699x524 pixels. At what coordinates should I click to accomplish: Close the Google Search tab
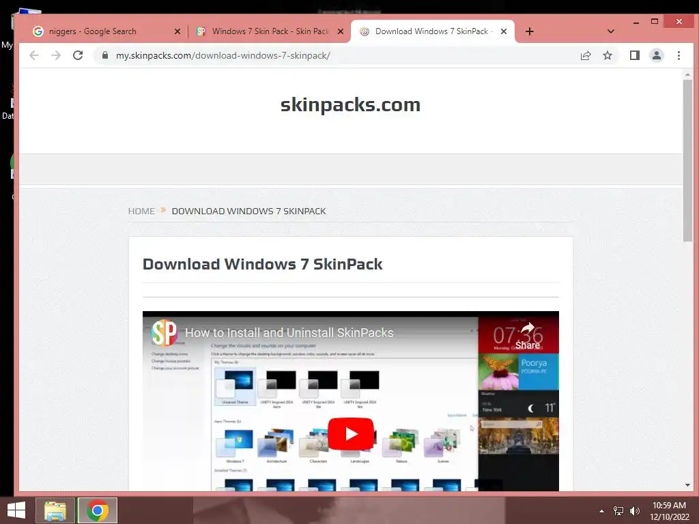pyautogui.click(x=177, y=31)
